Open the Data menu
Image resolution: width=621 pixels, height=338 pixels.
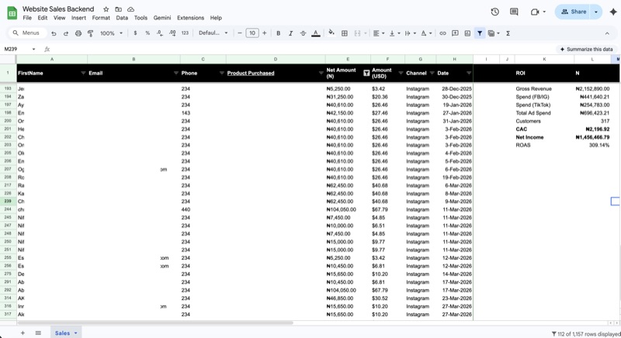click(x=122, y=18)
